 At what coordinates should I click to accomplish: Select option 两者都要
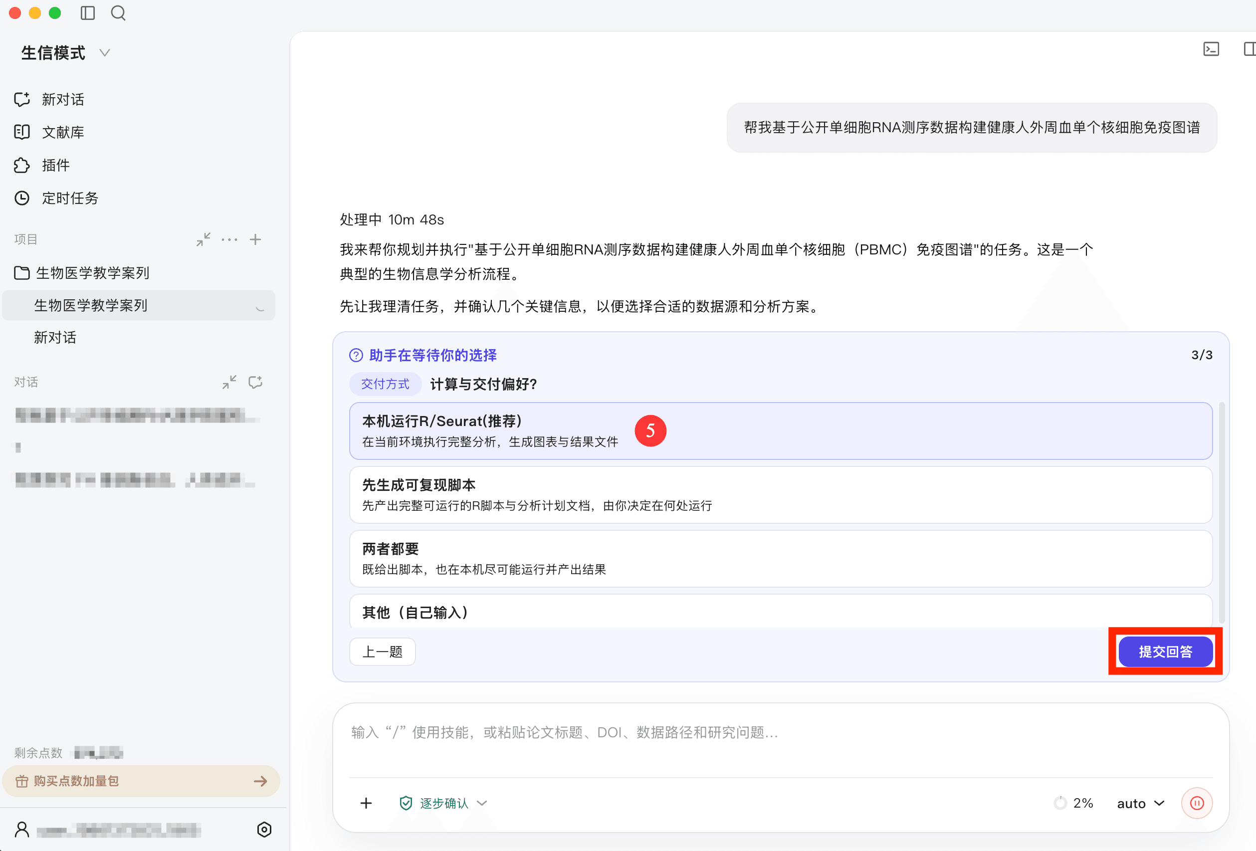[781, 559]
